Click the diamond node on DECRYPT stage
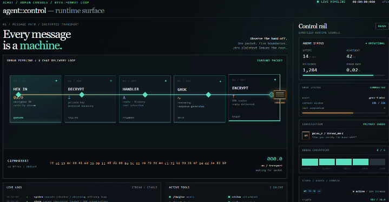Viewport: 389px width, 202px height. [82, 95]
